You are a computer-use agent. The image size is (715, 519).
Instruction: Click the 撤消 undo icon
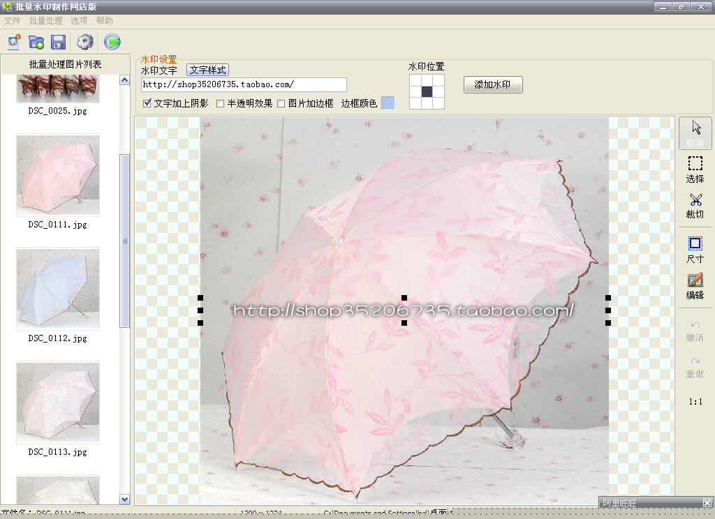[695, 332]
